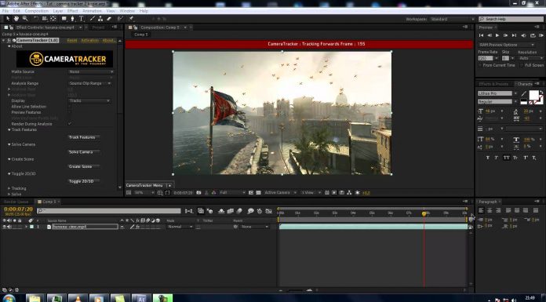546x302 pixels.
Task: Select the Hand tool
Action: (16, 19)
